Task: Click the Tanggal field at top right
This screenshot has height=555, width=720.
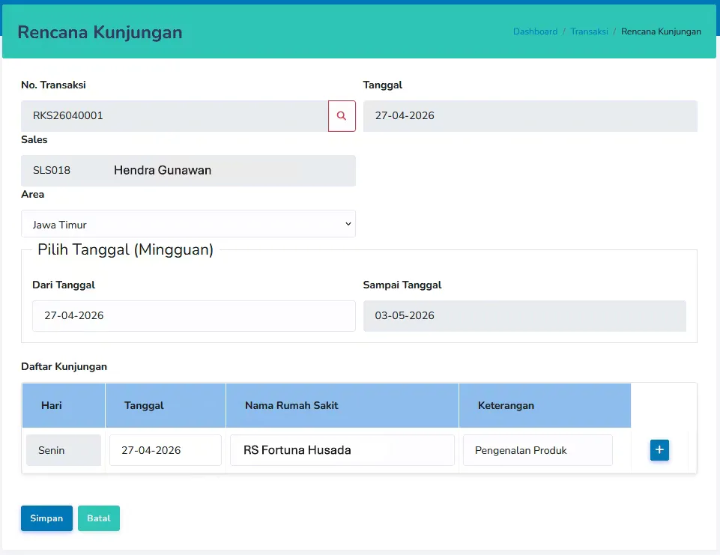Action: coord(530,116)
